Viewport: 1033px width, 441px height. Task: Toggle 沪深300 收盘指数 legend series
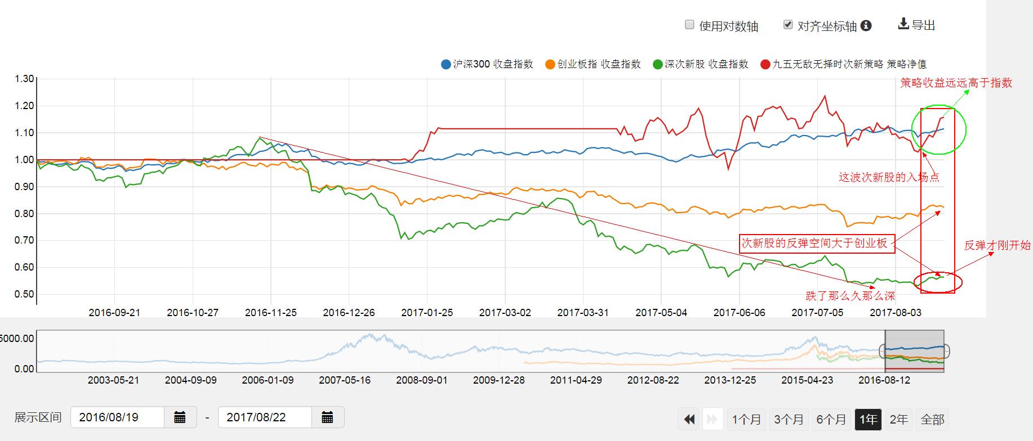[x=487, y=64]
